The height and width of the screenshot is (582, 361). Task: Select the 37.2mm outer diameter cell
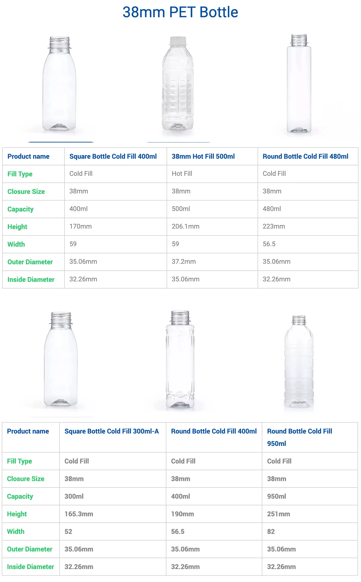click(212, 262)
